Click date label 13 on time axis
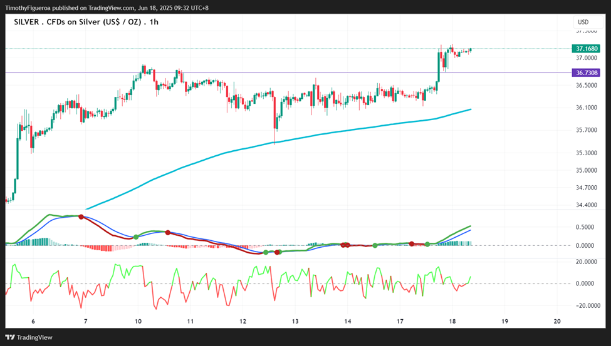Image resolution: width=611 pixels, height=346 pixels. coord(295,322)
